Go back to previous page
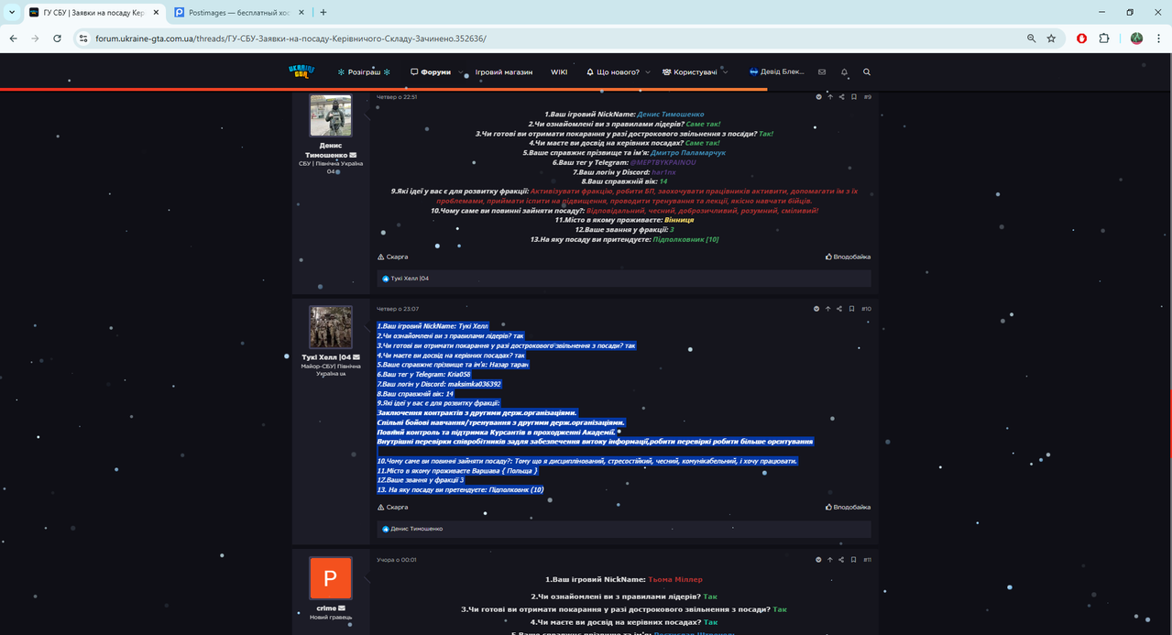The image size is (1172, 635). click(13, 38)
